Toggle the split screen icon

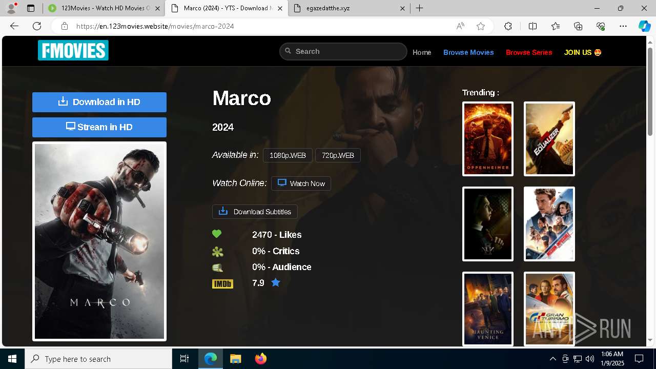point(532,26)
